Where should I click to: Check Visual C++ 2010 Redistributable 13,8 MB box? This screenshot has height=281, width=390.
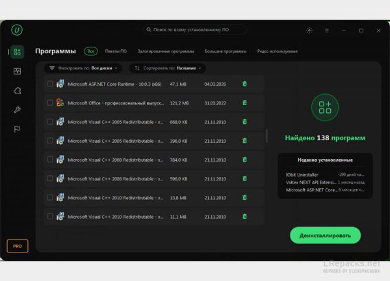point(50,197)
